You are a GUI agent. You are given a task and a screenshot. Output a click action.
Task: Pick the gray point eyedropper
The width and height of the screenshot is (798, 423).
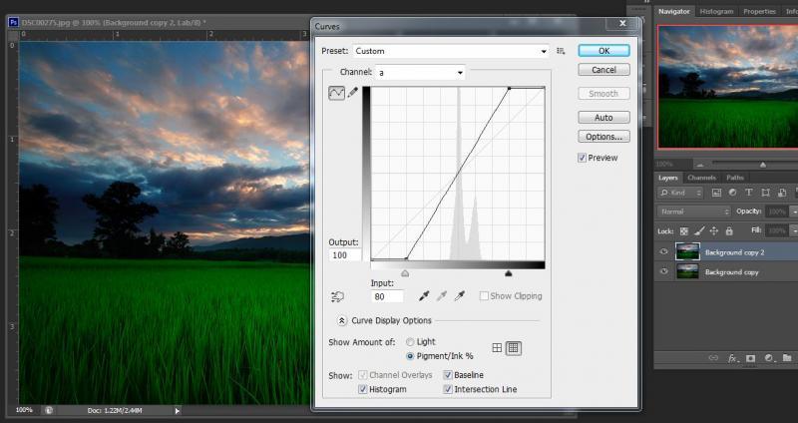442,296
